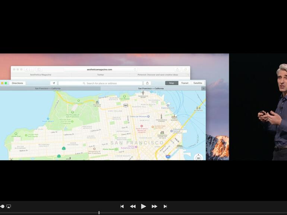The height and width of the screenshot is (215, 287).
Task: Click the Baker Beach marker
Action: tap(48, 119)
